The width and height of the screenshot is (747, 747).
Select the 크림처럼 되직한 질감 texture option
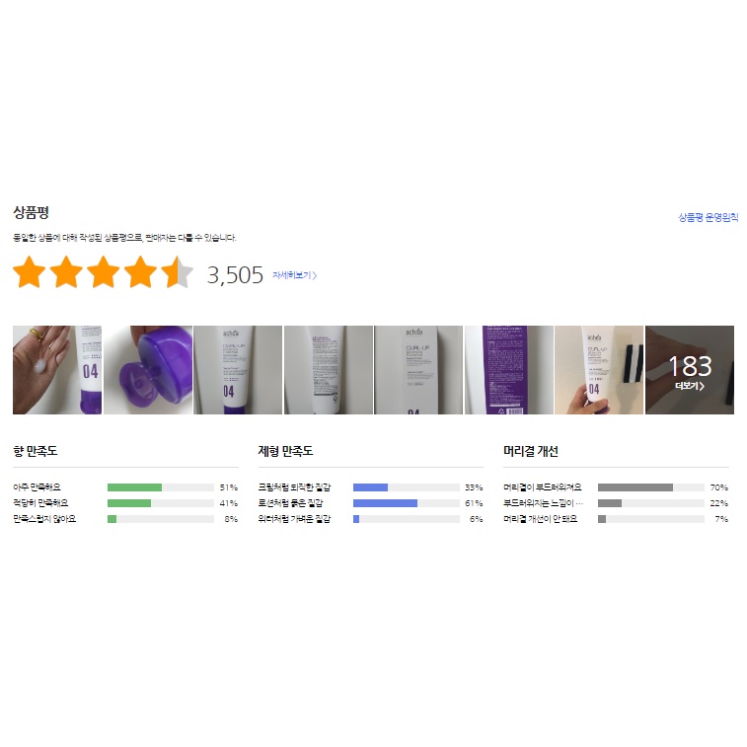tap(294, 487)
